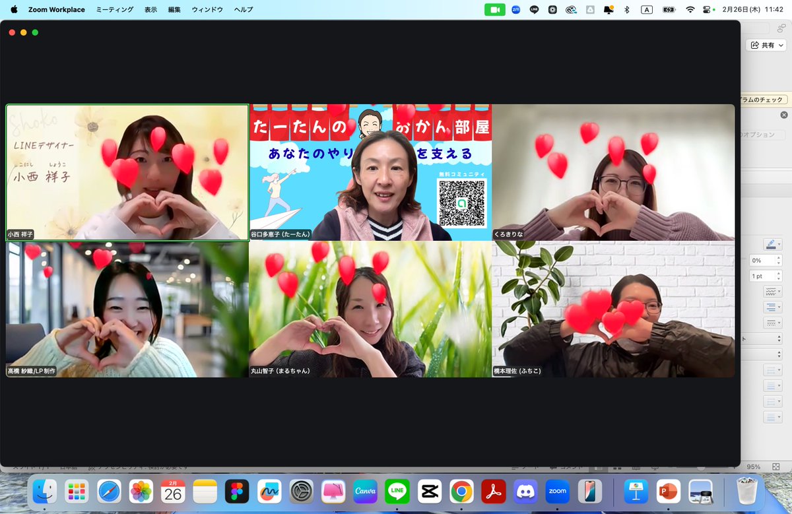Click LINE status icon in menu bar
This screenshot has width=792, height=514.
534,9
